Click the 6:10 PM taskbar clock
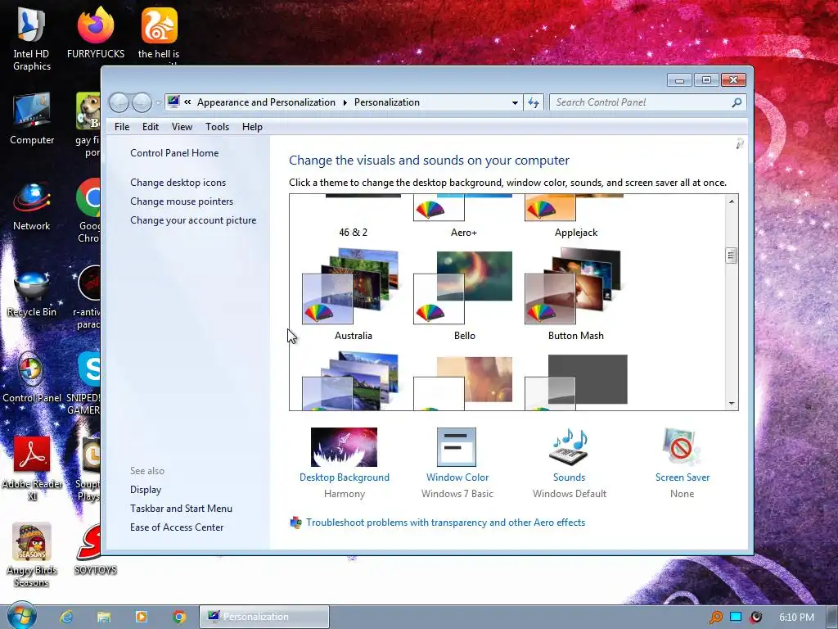 (796, 618)
